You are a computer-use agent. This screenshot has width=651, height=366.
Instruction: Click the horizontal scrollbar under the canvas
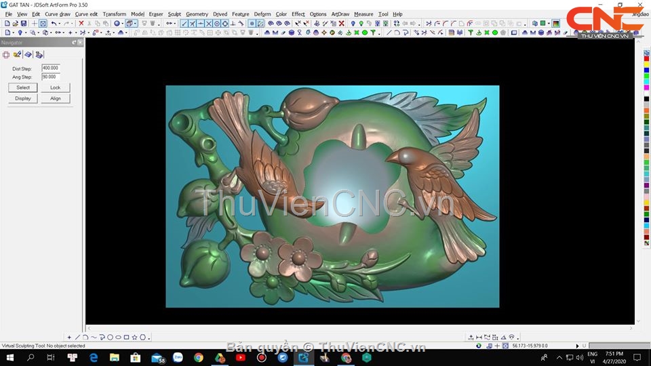click(360, 328)
